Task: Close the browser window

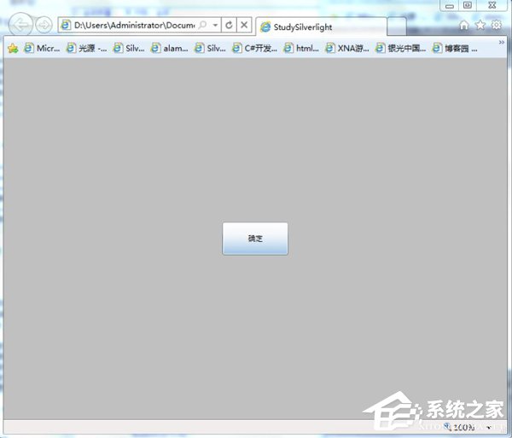Action: [492, 5]
